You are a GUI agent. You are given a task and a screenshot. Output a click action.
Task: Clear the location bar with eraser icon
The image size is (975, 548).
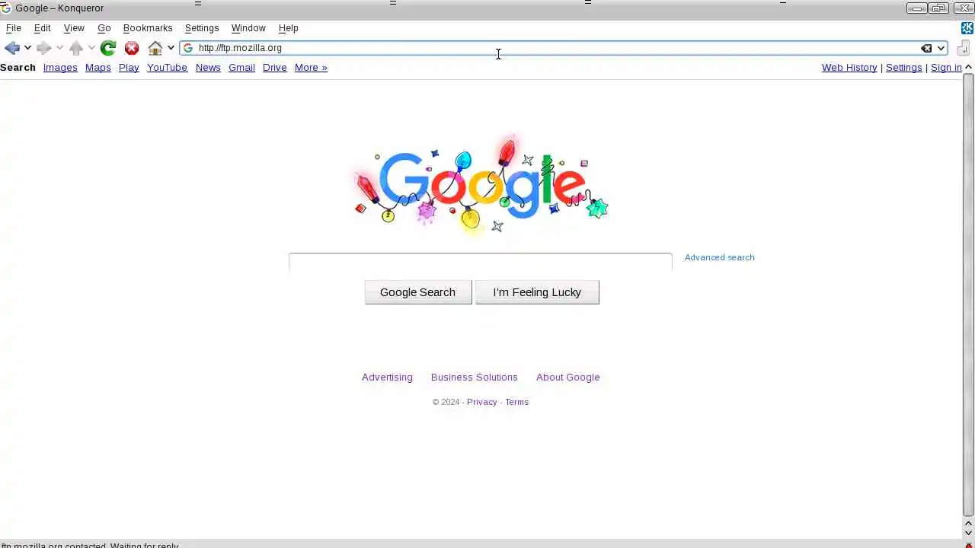[x=926, y=48]
